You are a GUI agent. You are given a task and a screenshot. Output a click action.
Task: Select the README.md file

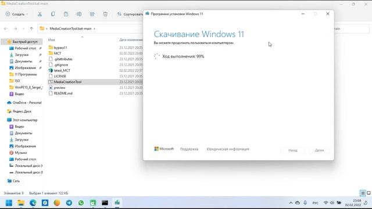click(x=63, y=93)
